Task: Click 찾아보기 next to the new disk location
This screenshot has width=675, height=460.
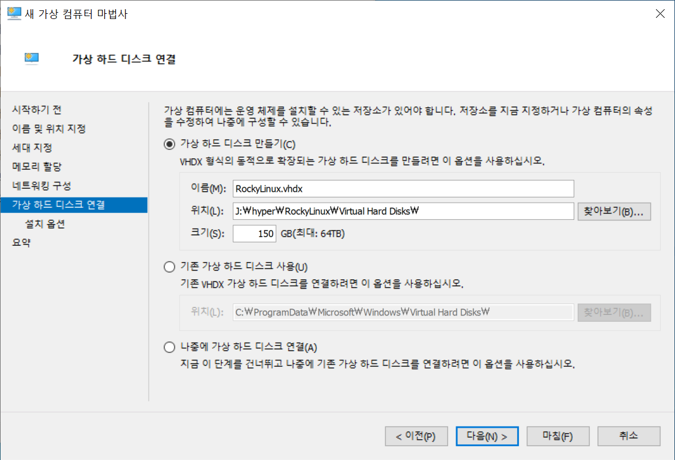Action: pos(614,211)
